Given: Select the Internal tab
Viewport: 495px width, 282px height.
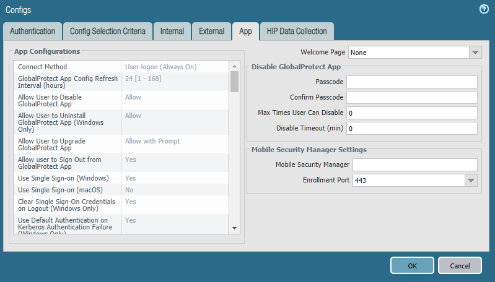Looking at the screenshot, I should click(172, 32).
